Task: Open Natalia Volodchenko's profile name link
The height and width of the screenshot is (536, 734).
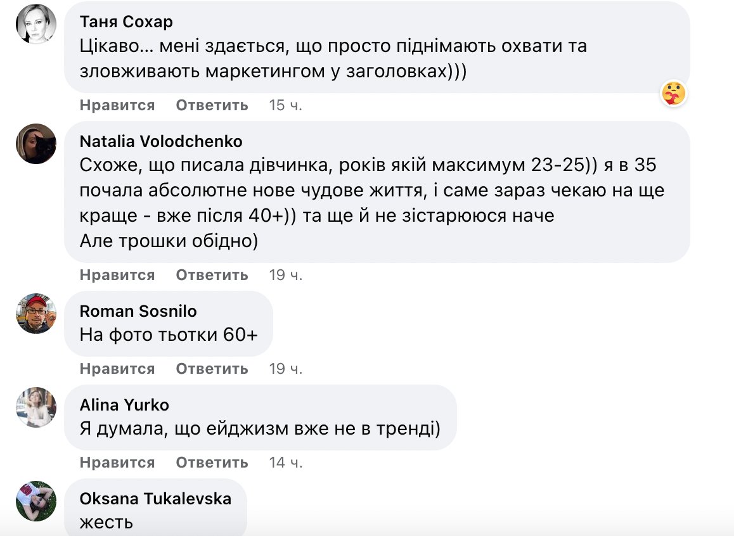Action: [x=162, y=141]
